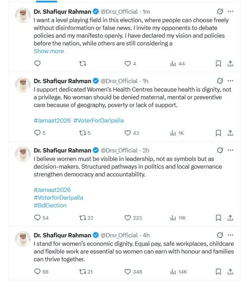Reply to the women's economic dignity tweet
Image resolution: width=251 pixels, height=281 pixels.
38,272
